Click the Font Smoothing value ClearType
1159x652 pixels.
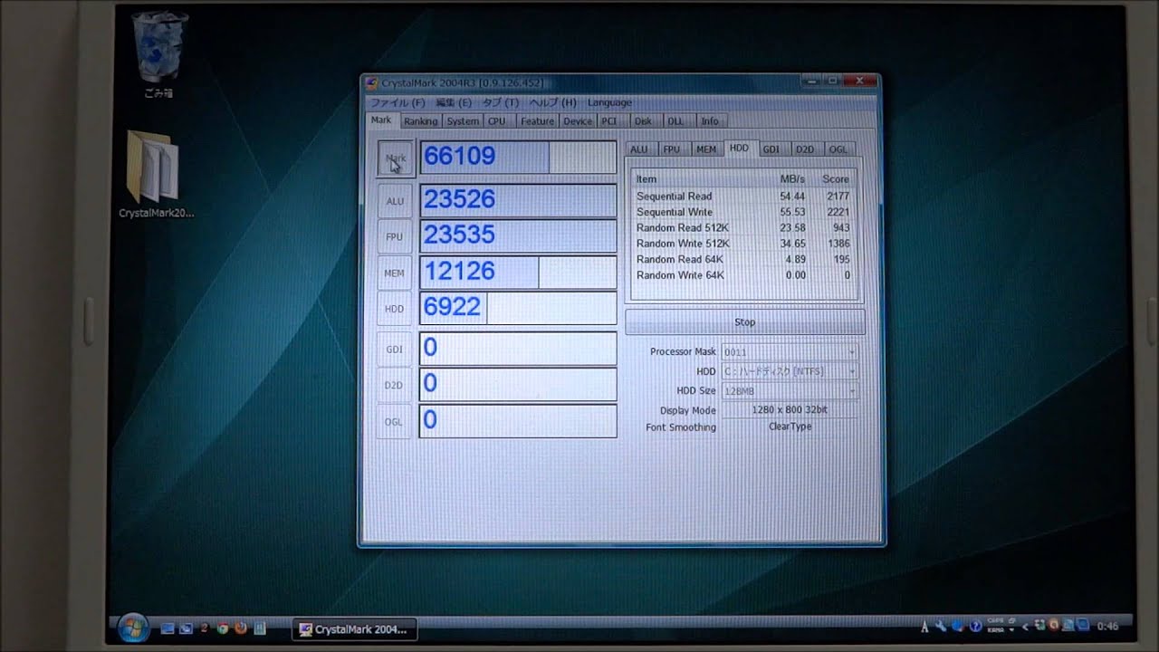click(790, 427)
